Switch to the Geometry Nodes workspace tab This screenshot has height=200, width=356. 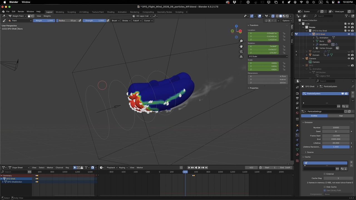click(x=164, y=12)
